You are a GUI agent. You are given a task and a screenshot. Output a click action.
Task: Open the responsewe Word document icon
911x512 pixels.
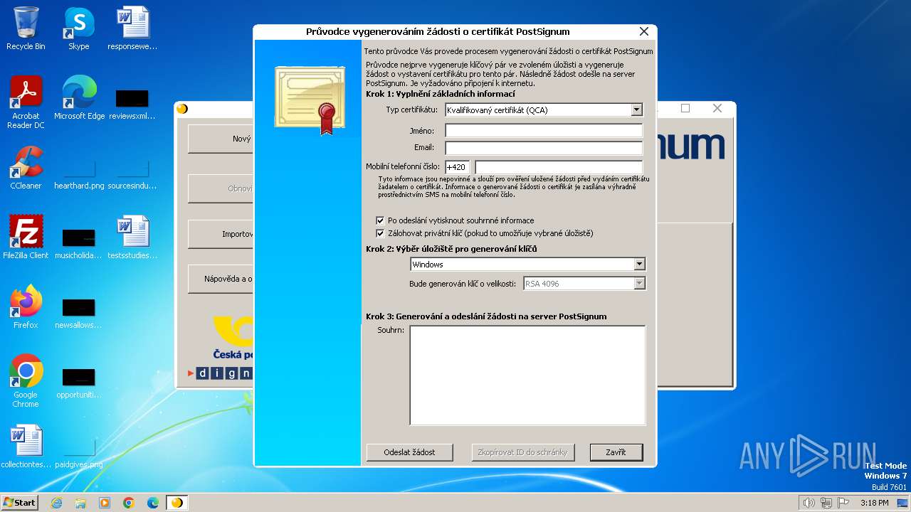pyautogui.click(x=132, y=28)
